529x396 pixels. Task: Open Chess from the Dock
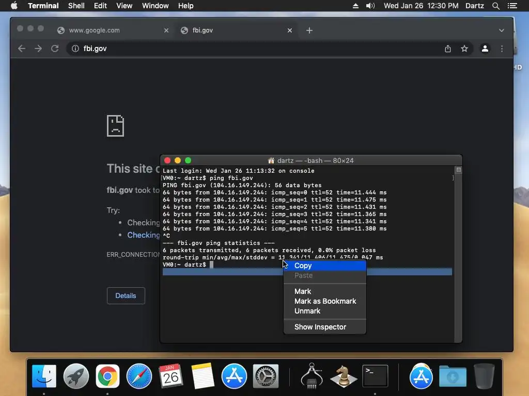(x=344, y=376)
